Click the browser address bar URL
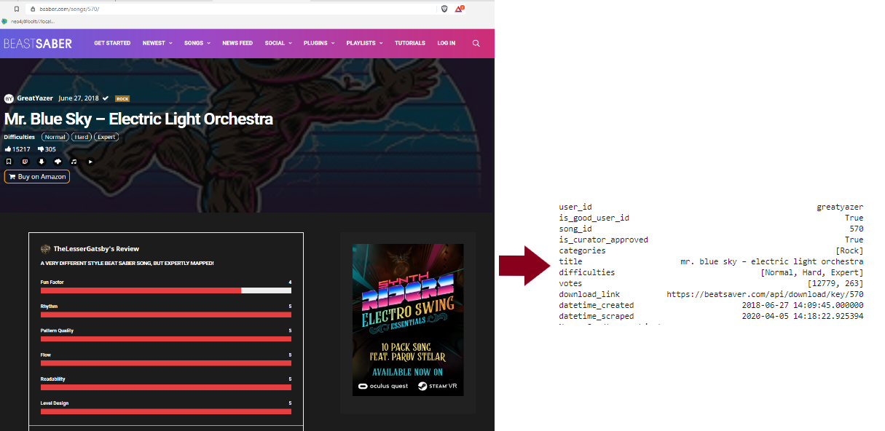885x431 pixels. (219, 9)
